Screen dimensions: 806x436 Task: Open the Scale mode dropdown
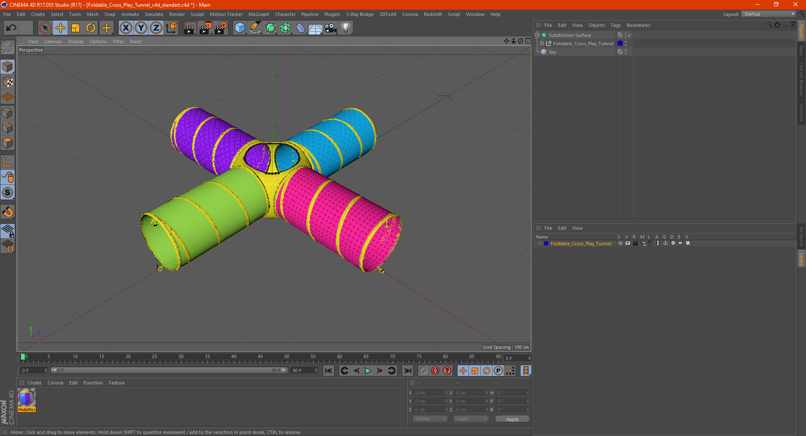471,419
